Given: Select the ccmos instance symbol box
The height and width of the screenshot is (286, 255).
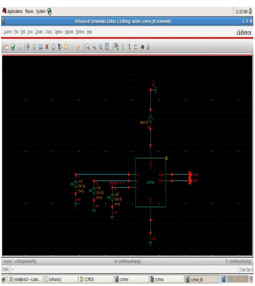Looking at the screenshot, I should (151, 183).
